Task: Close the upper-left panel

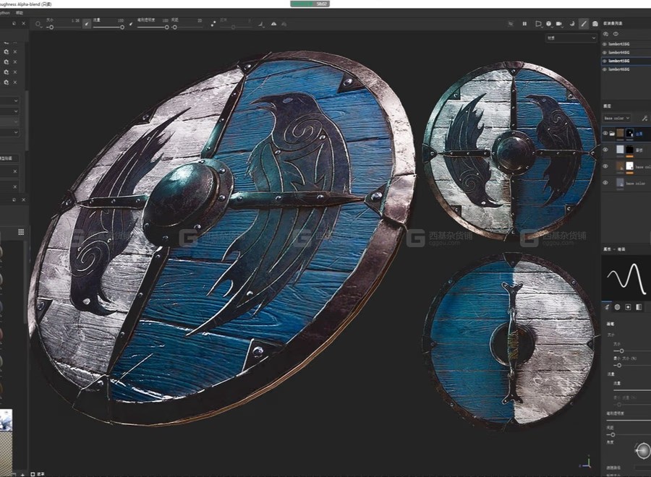Action: coord(23,24)
